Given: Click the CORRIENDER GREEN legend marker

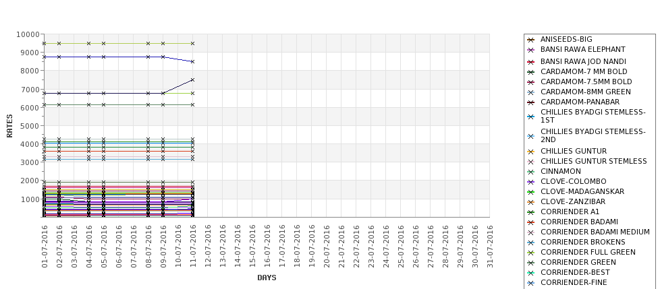Looking at the screenshot, I should point(531,263).
